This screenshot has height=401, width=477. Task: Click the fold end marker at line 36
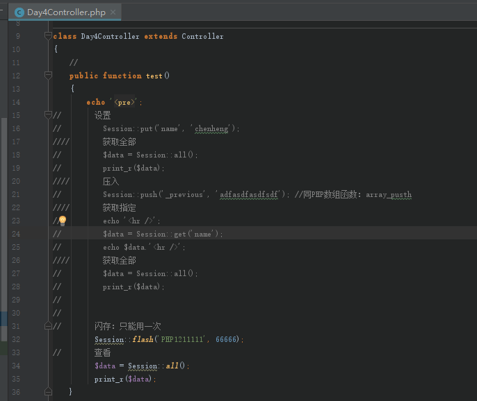coord(48,392)
